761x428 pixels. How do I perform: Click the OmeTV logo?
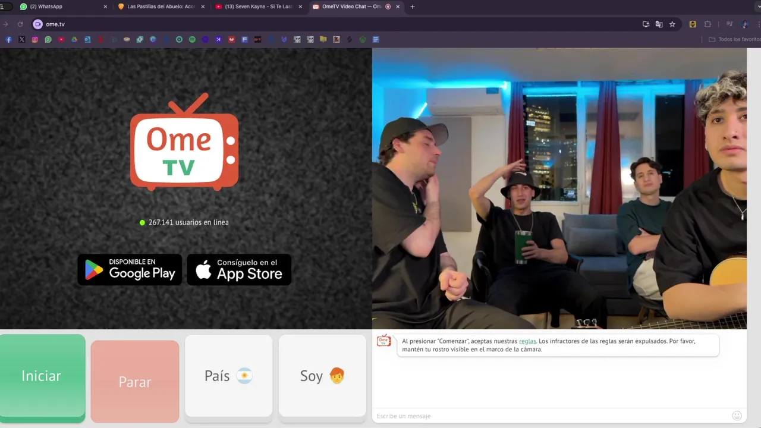point(184,141)
